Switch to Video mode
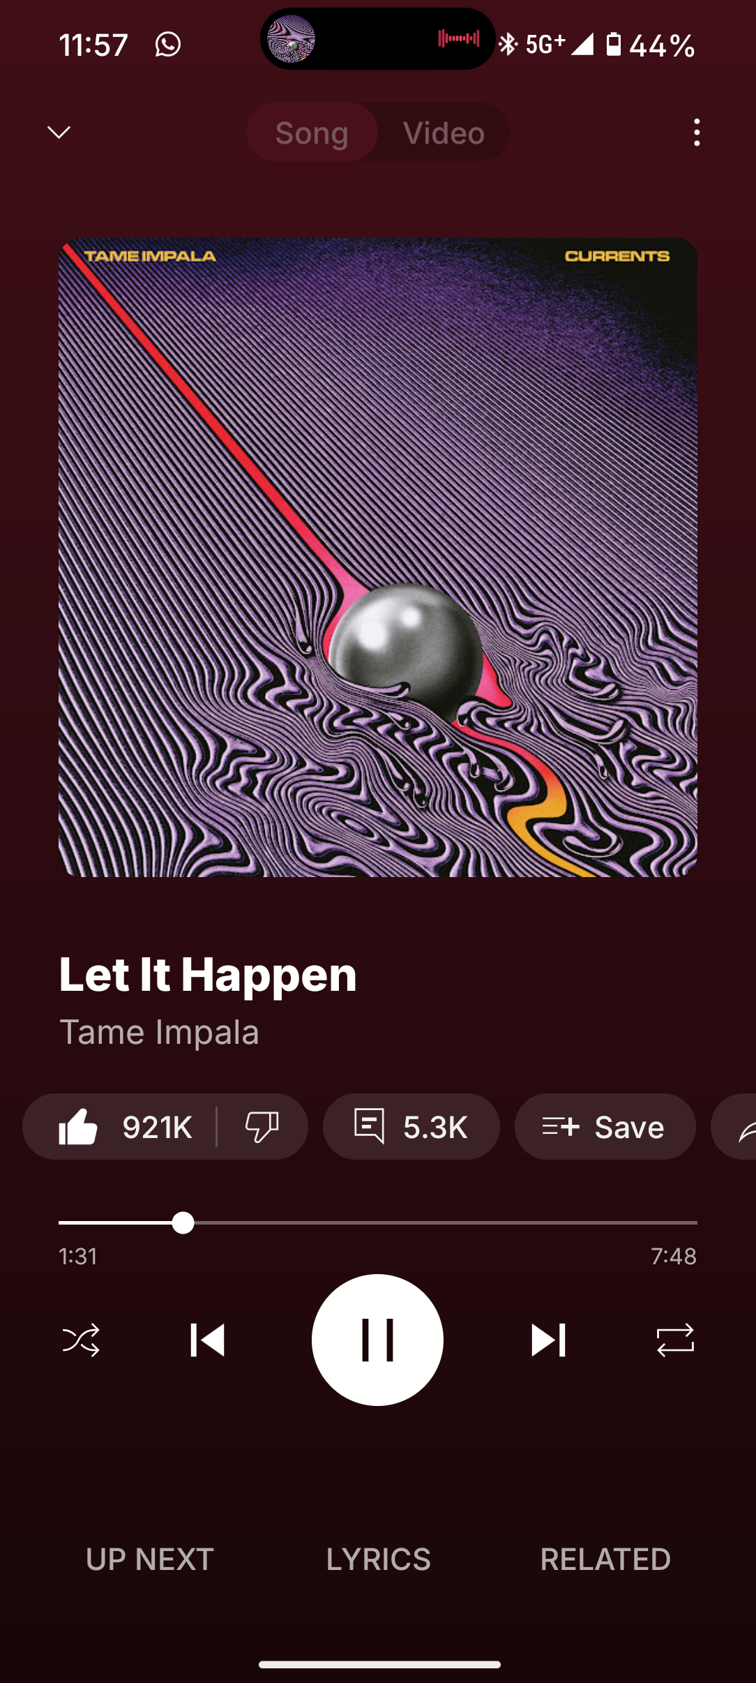This screenshot has height=1683, width=756. 444,133
